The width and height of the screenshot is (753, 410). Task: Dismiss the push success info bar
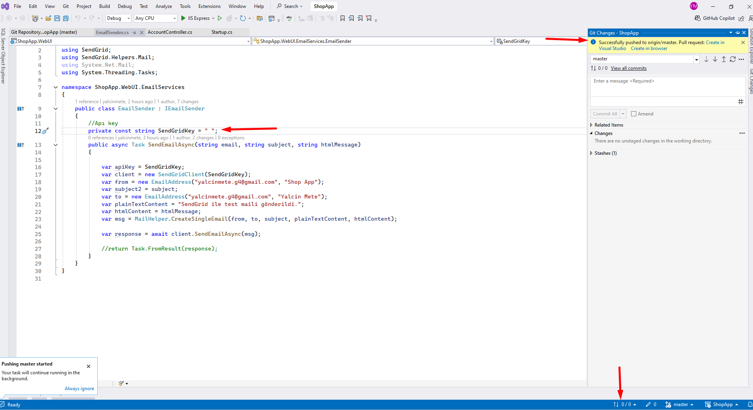(743, 42)
